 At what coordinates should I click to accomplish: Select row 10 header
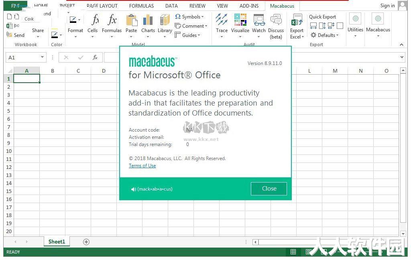9,151
